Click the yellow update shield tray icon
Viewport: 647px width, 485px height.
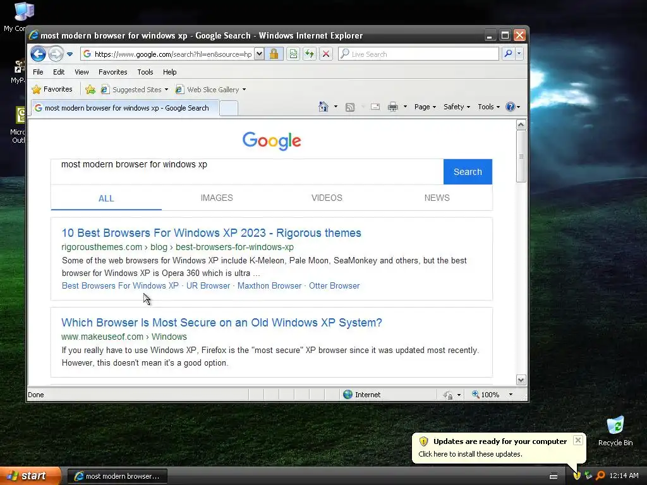click(576, 476)
